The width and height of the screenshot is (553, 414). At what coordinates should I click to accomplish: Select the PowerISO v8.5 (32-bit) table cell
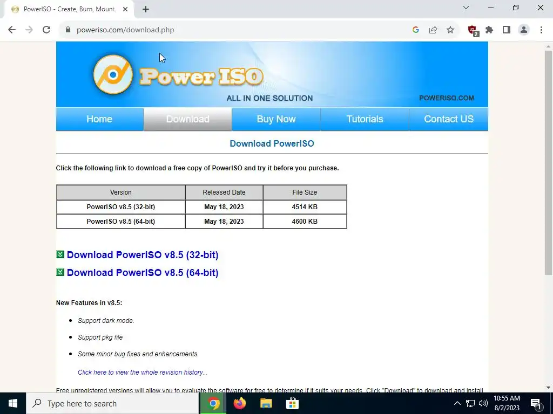(121, 207)
